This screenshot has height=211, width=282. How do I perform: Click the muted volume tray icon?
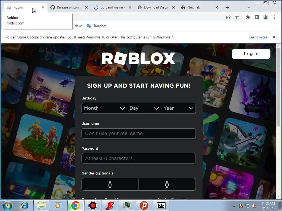pyautogui.click(x=254, y=206)
